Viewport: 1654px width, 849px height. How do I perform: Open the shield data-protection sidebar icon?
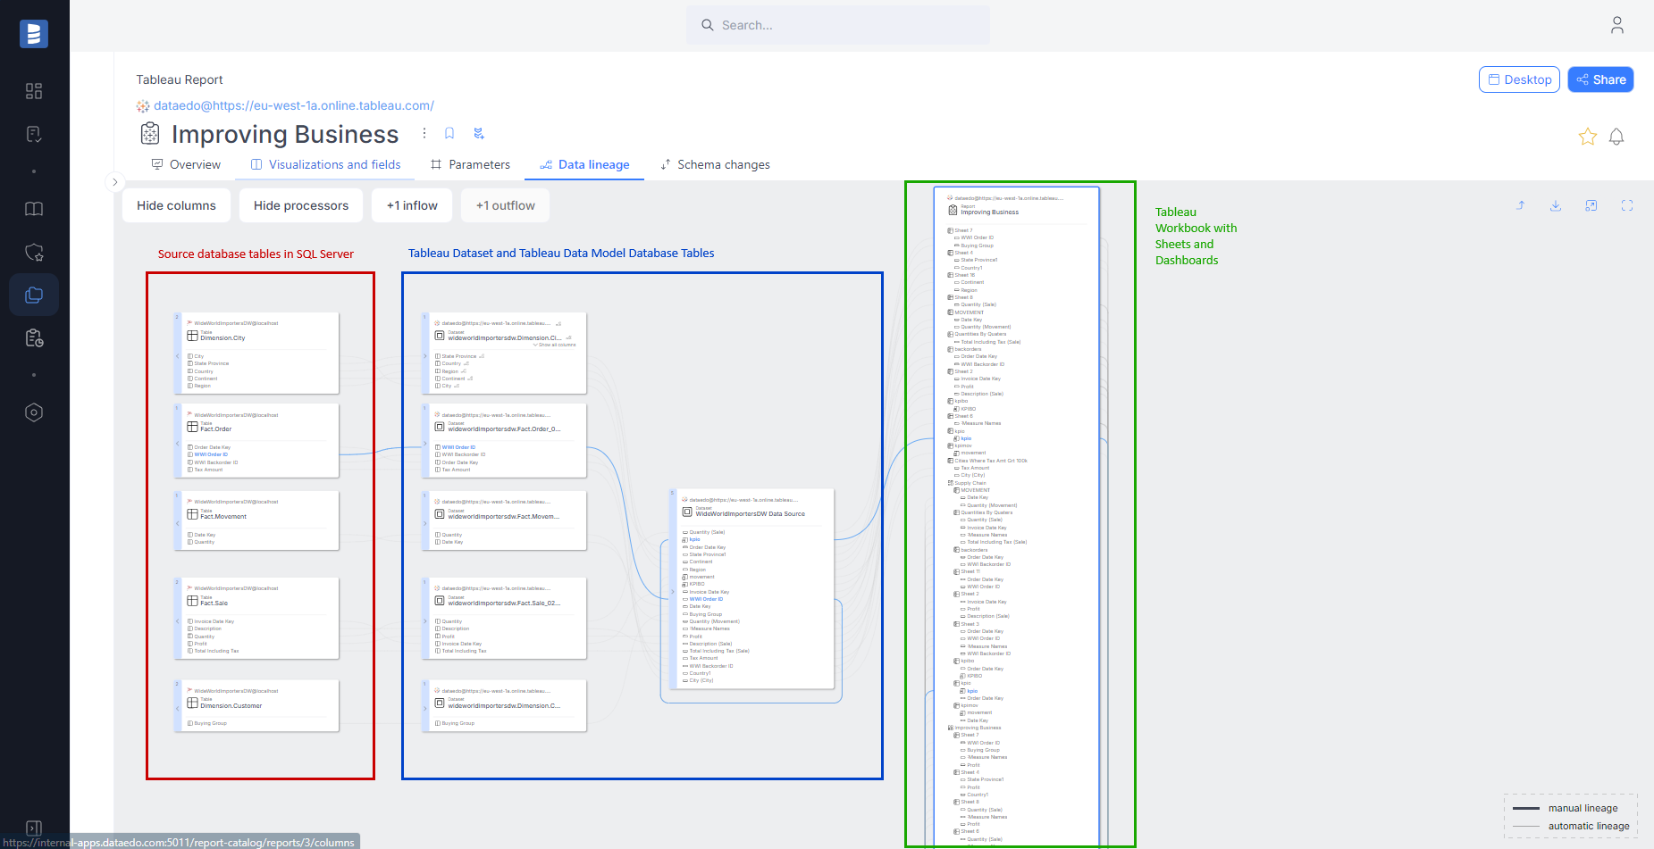[x=34, y=252]
